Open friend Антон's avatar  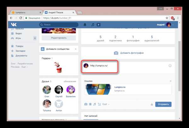point(59,104)
